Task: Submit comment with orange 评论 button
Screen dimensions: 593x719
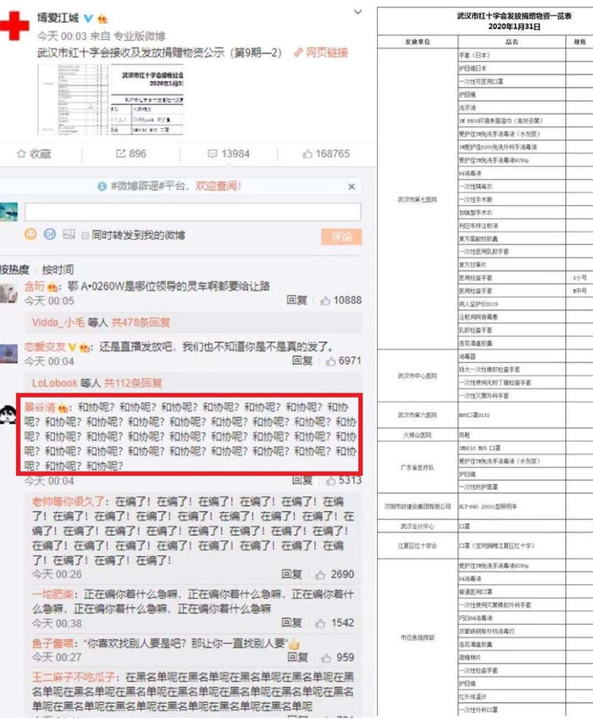Action: (x=341, y=237)
